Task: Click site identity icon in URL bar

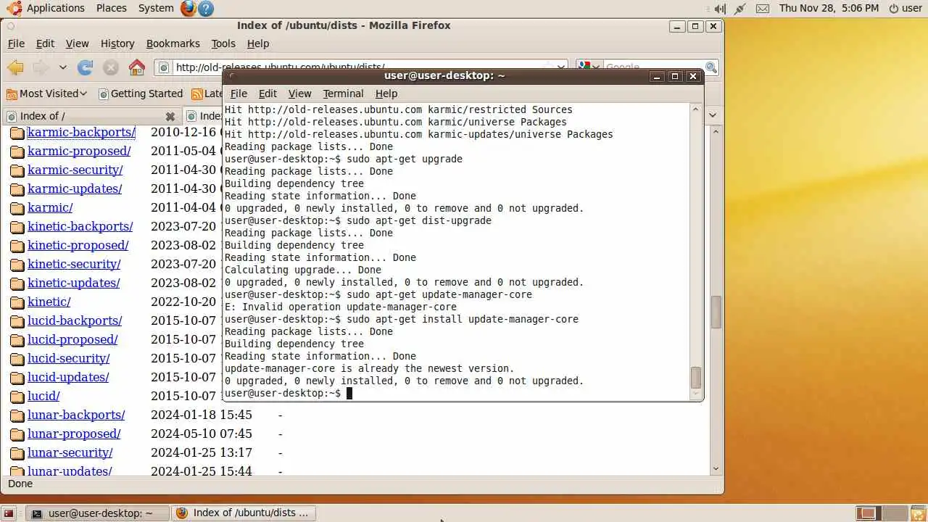Action: click(164, 67)
